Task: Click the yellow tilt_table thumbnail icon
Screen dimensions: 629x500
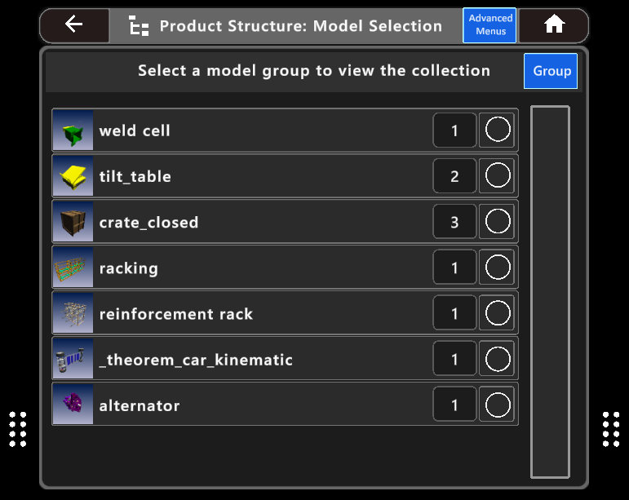Action: pyautogui.click(x=73, y=176)
